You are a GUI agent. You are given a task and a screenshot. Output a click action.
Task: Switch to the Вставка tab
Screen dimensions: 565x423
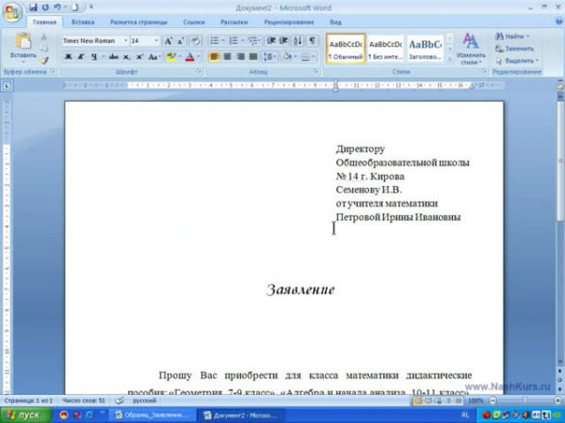click(x=82, y=21)
